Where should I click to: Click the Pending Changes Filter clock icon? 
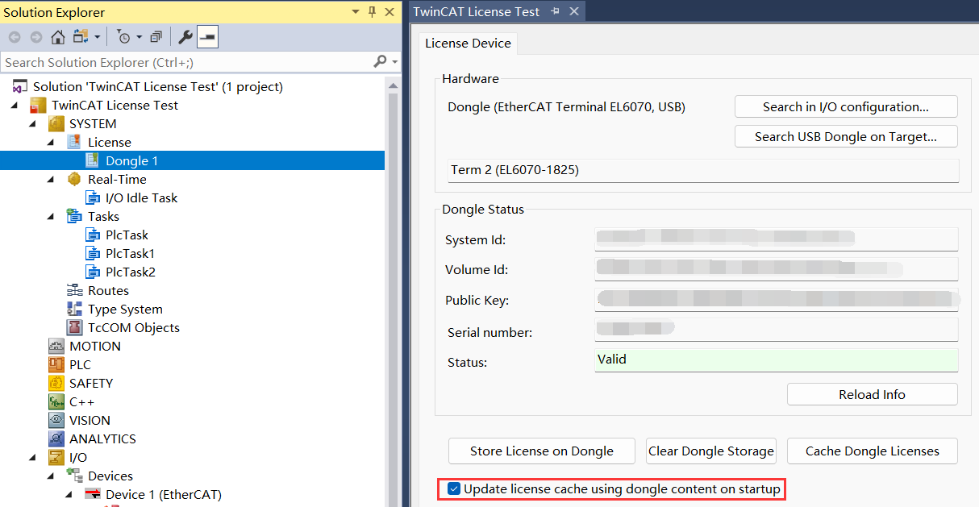[x=123, y=37]
